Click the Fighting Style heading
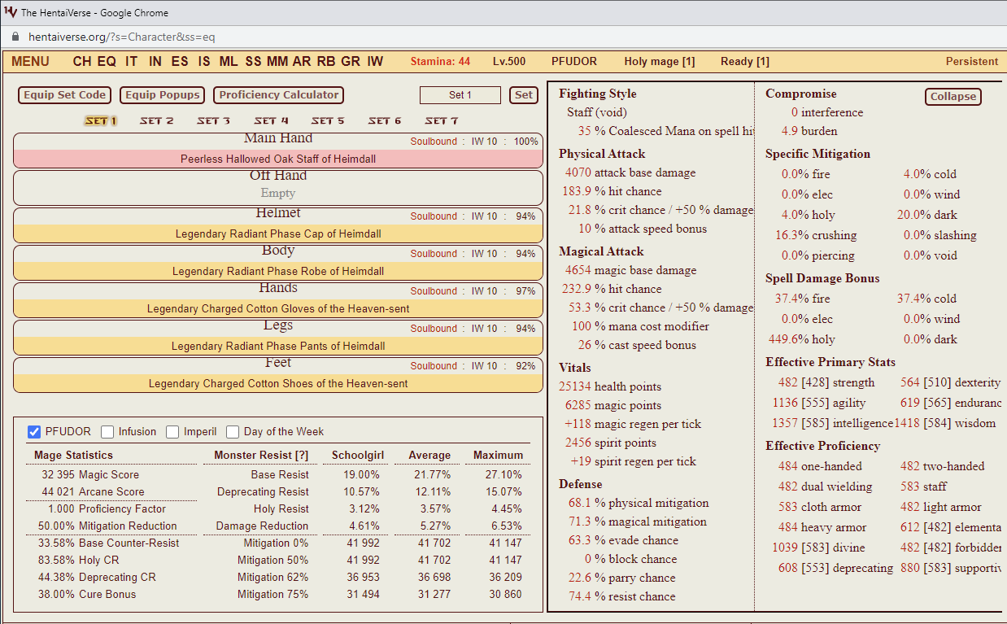The width and height of the screenshot is (1007, 624). (598, 94)
